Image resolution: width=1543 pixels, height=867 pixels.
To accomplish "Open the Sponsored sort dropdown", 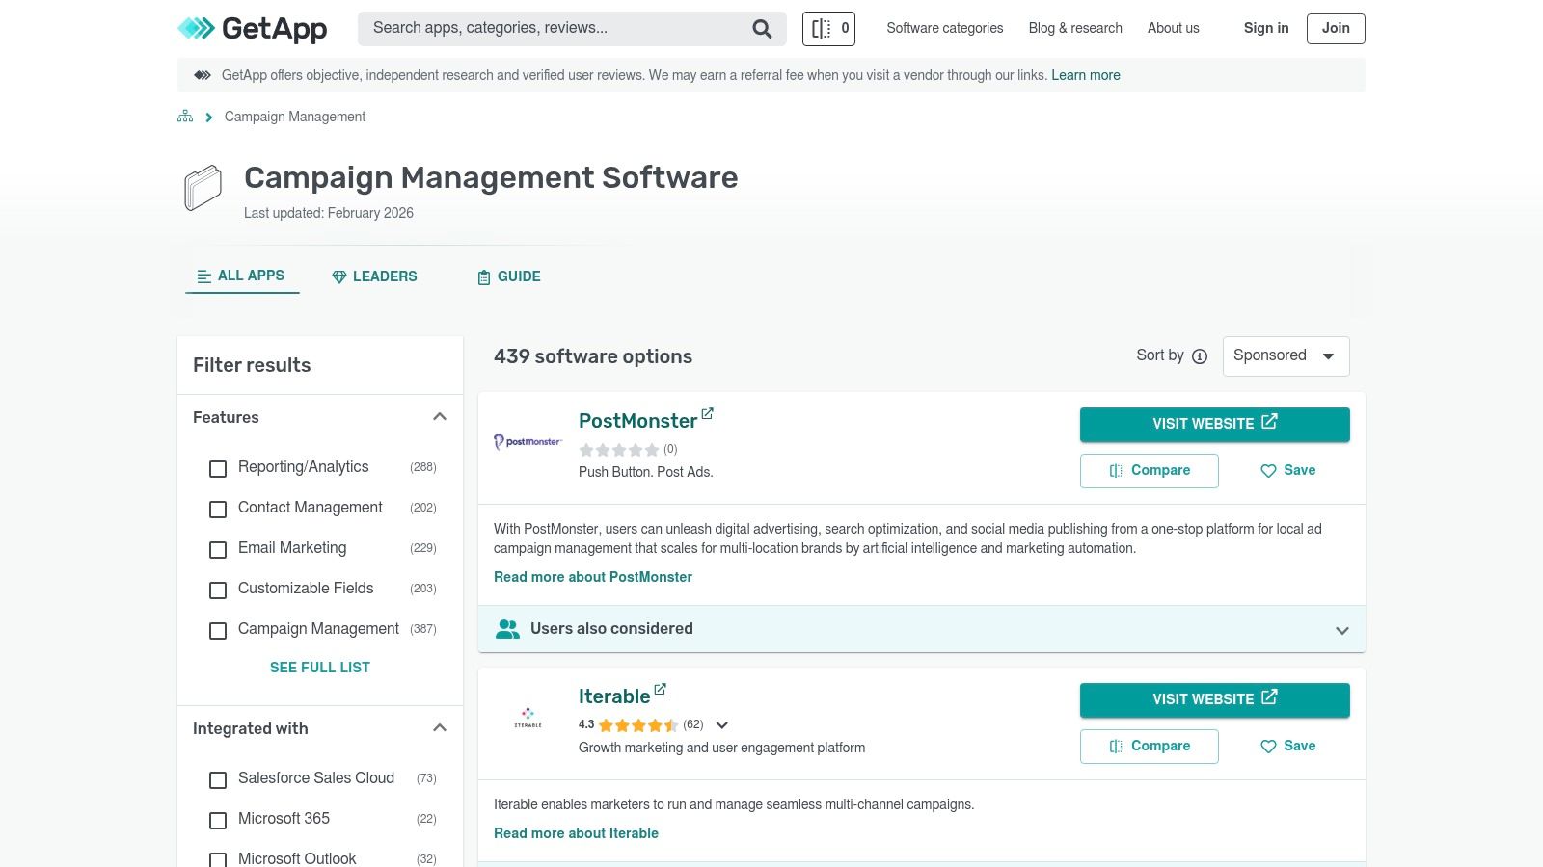I will click(1286, 355).
